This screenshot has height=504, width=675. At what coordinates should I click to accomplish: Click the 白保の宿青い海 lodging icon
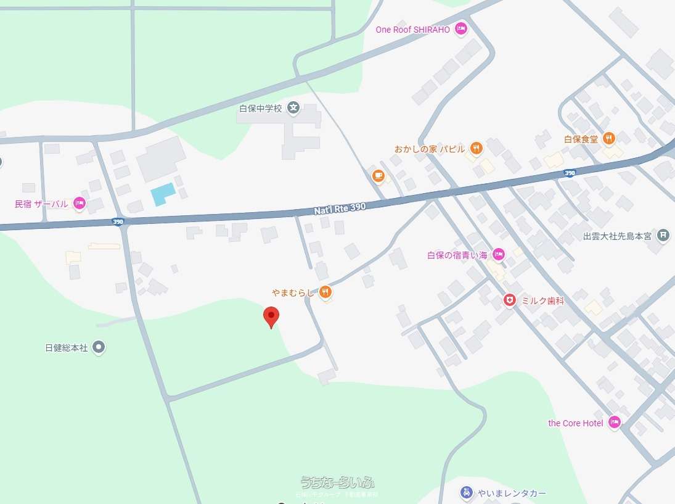499,255
